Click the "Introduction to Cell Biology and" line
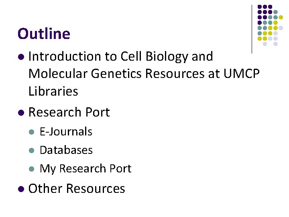The width and height of the screenshot is (289, 217). point(120,57)
